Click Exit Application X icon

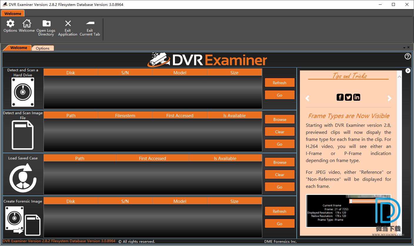click(68, 23)
